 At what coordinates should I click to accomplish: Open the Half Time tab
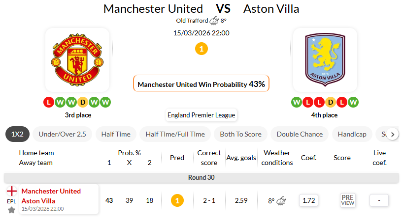116,134
